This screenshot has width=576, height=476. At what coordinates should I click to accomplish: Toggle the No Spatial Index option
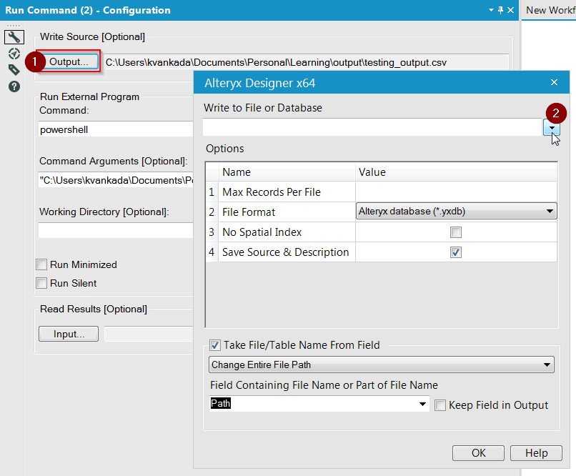point(455,232)
